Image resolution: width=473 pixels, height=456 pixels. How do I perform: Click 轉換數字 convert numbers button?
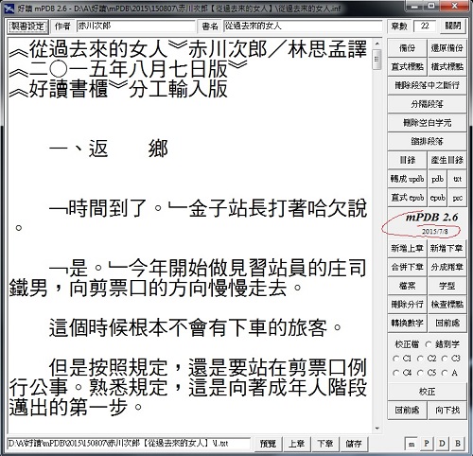pyautogui.click(x=407, y=323)
